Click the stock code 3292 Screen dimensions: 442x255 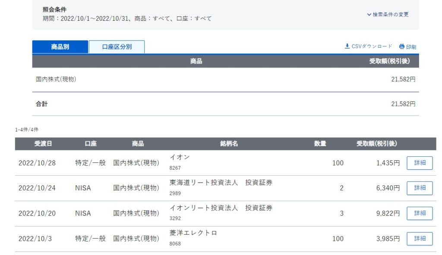click(175, 218)
